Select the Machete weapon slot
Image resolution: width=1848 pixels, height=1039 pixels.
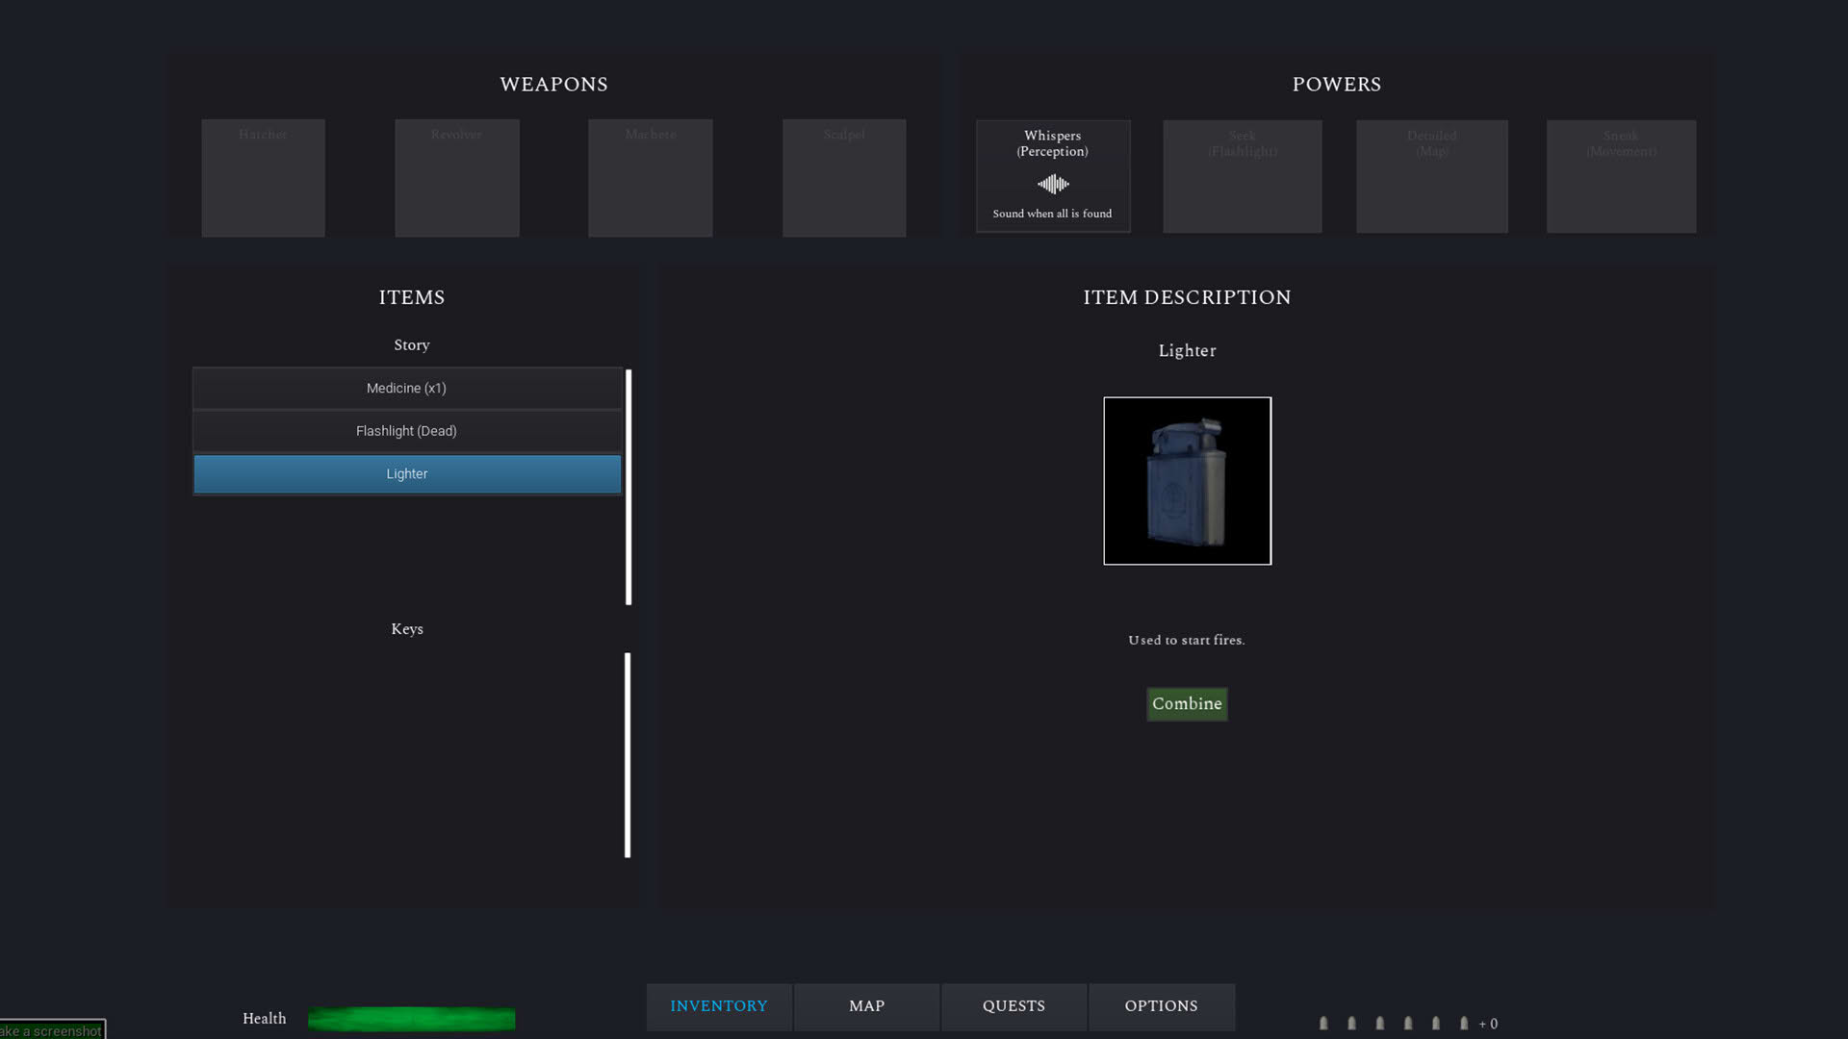click(651, 178)
